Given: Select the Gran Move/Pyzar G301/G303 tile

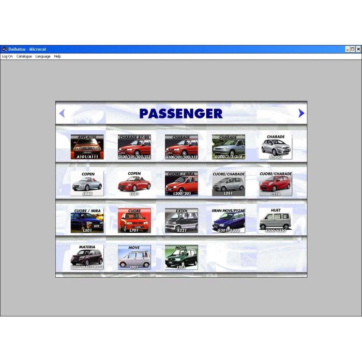Looking at the screenshot, I should (x=229, y=220).
